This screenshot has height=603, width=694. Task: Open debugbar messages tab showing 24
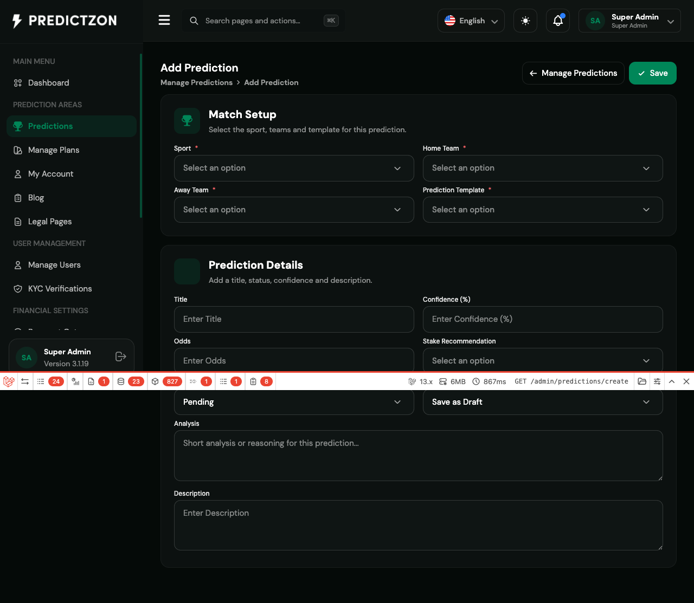click(x=50, y=381)
